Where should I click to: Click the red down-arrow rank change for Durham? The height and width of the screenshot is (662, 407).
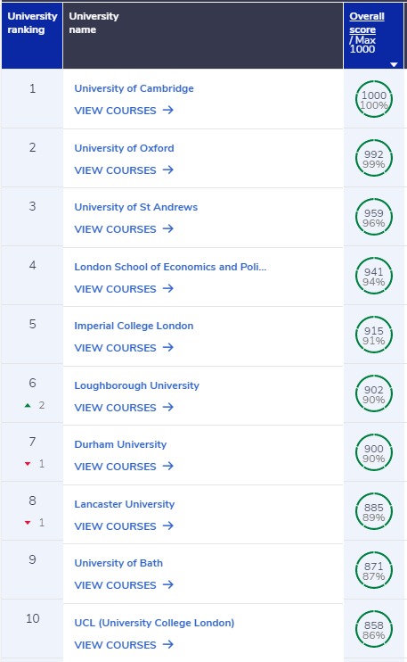pos(28,464)
